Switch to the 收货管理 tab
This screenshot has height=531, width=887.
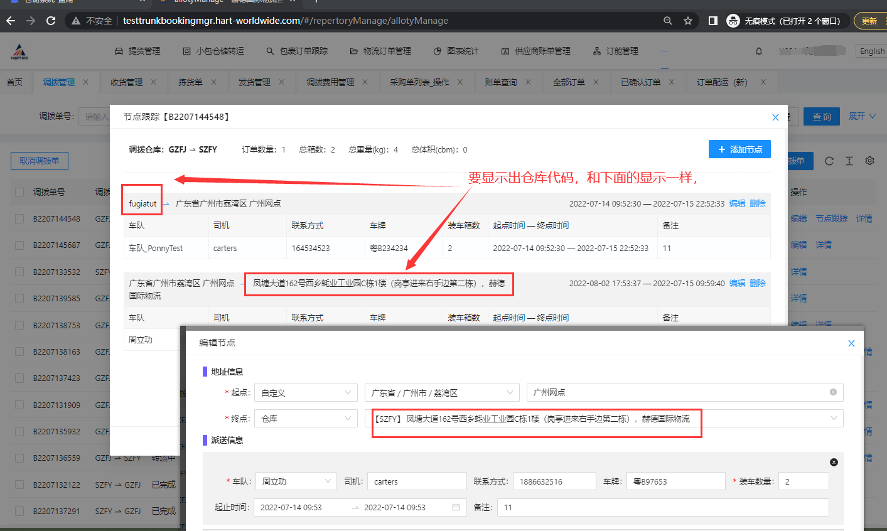[x=126, y=82]
